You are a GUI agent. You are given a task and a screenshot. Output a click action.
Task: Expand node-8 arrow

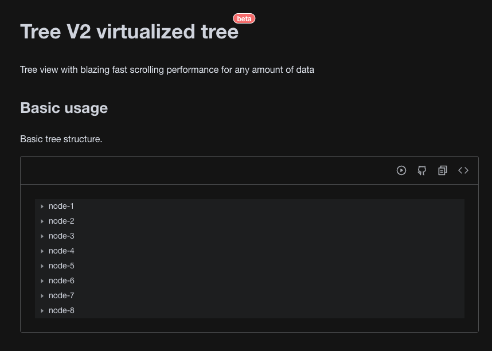[42, 311]
